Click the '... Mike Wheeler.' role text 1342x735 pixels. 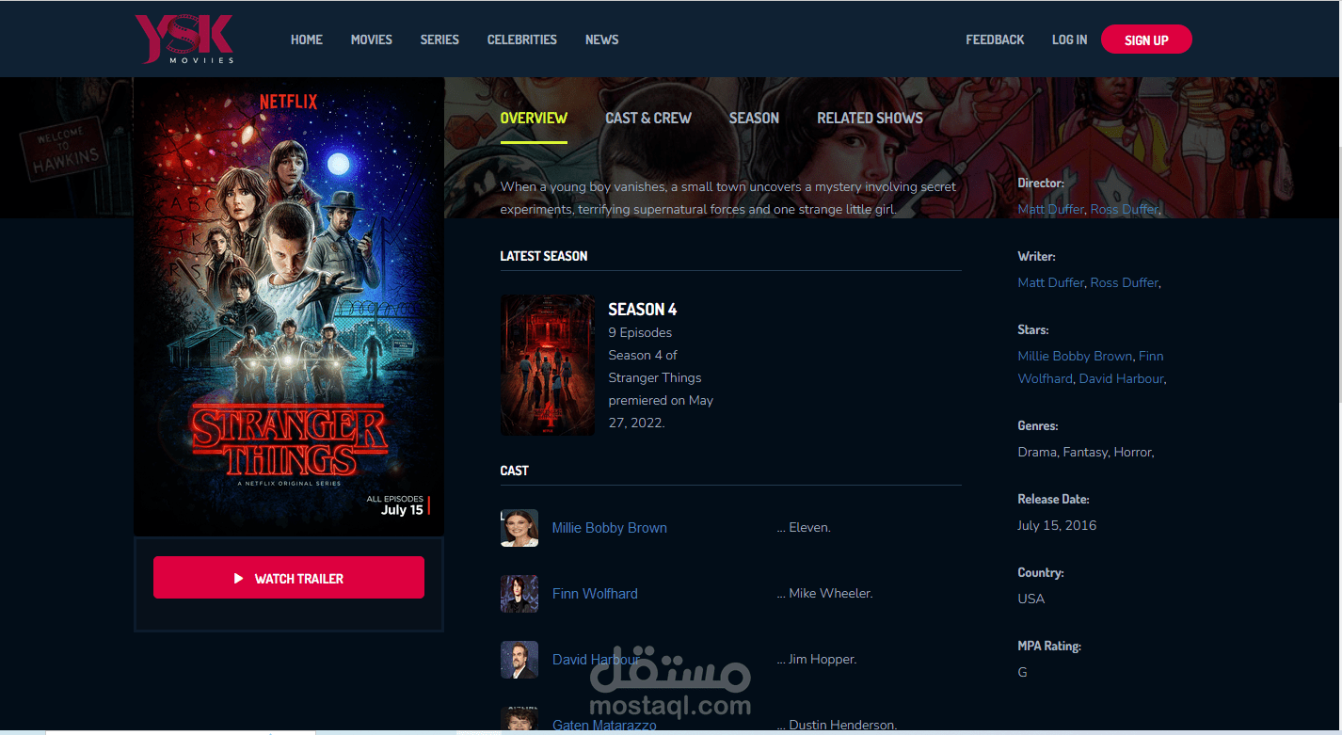coord(824,594)
